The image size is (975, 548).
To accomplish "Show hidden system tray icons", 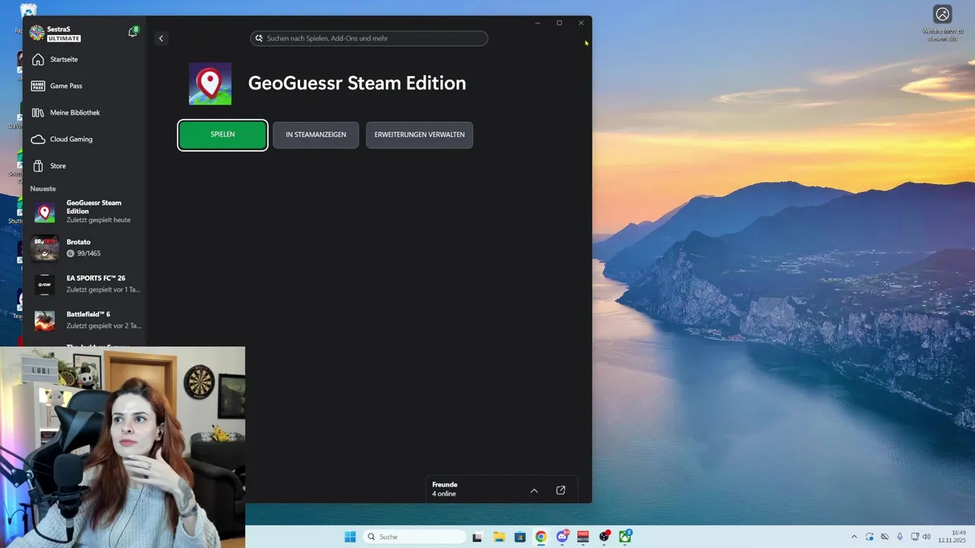I will coord(854,537).
